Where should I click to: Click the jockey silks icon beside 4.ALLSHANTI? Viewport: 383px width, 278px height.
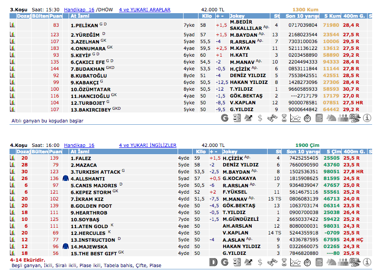click(x=65, y=179)
